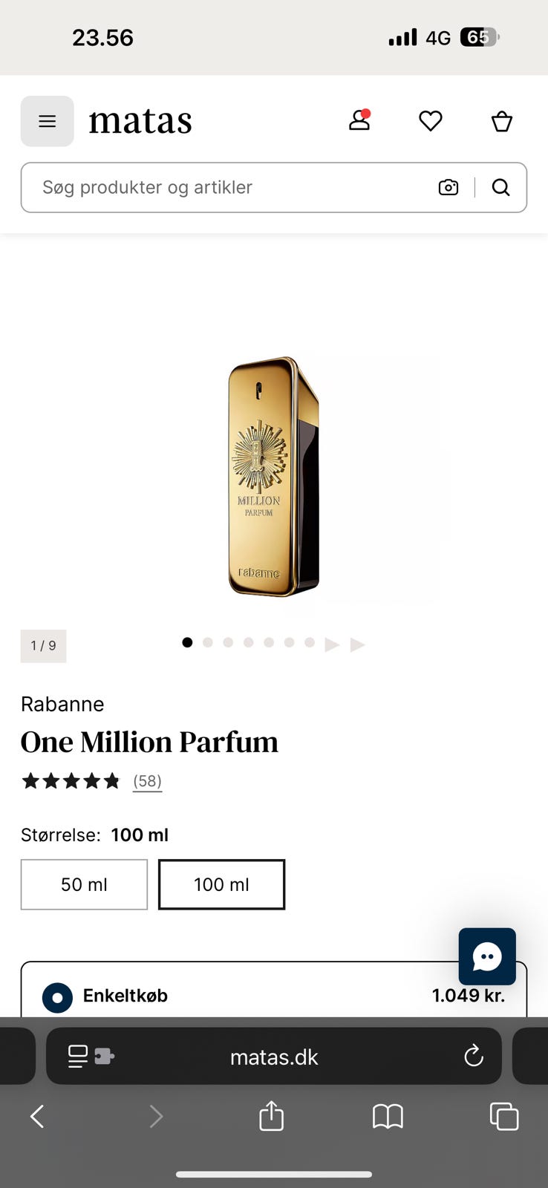Viewport: 548px width, 1188px height.
Task: Select the Enkeltkøb radio option
Action: [58, 998]
